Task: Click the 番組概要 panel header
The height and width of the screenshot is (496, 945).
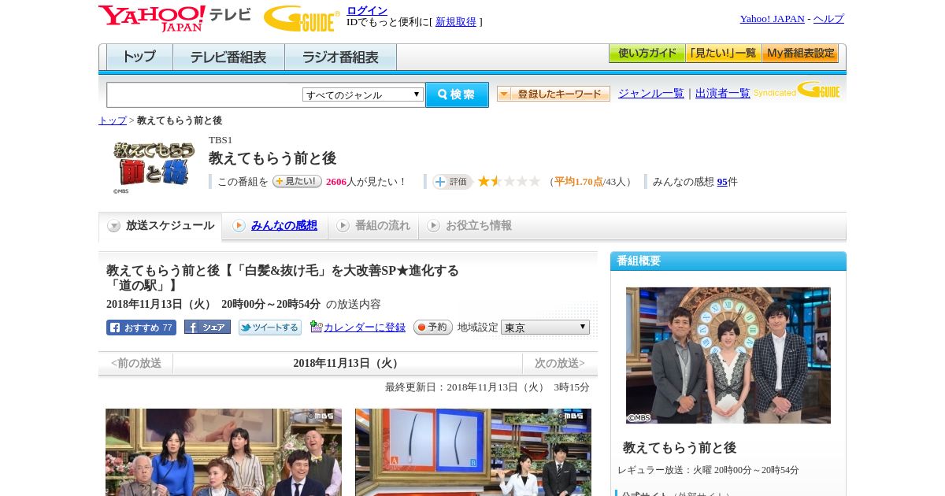Action: click(x=728, y=261)
